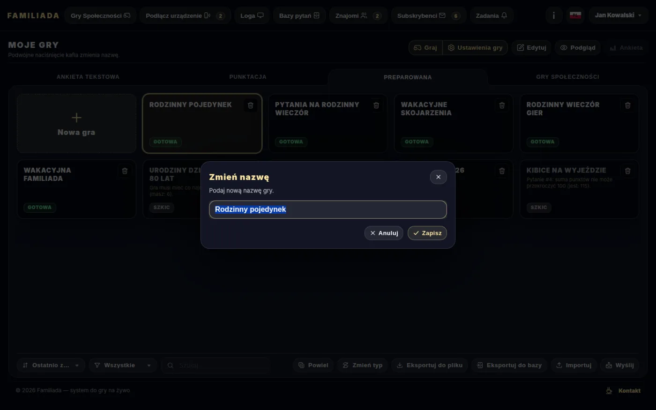Viewport: 656px width, 410px height.
Task: Delete the Wakacyjne Skojarzenia game
Action: [502, 105]
